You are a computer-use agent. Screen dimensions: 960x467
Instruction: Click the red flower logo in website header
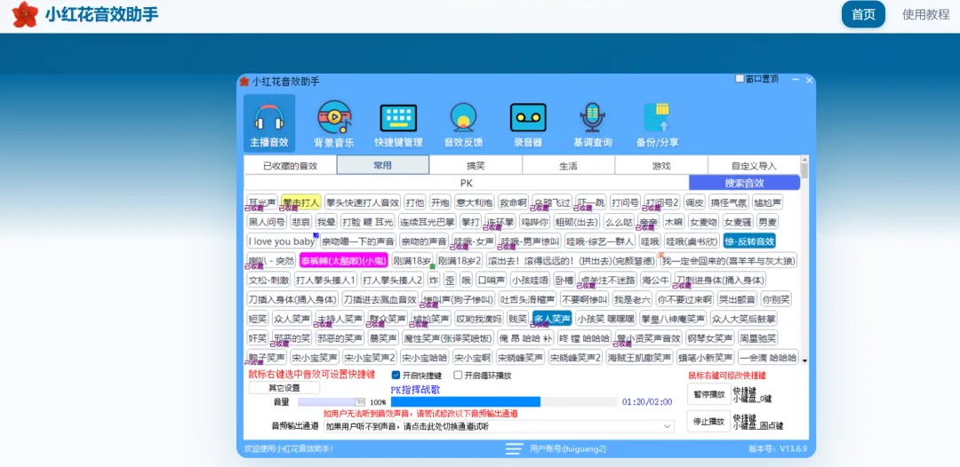tap(25, 15)
